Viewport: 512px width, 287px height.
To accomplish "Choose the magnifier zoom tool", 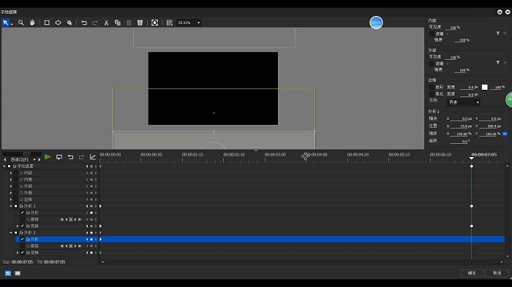I will click(21, 23).
